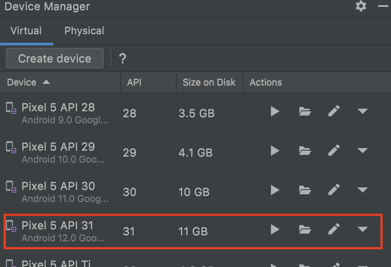Select the Pixel 5 API 29 row
Viewport: 391px width, 267px height.
(x=64, y=152)
